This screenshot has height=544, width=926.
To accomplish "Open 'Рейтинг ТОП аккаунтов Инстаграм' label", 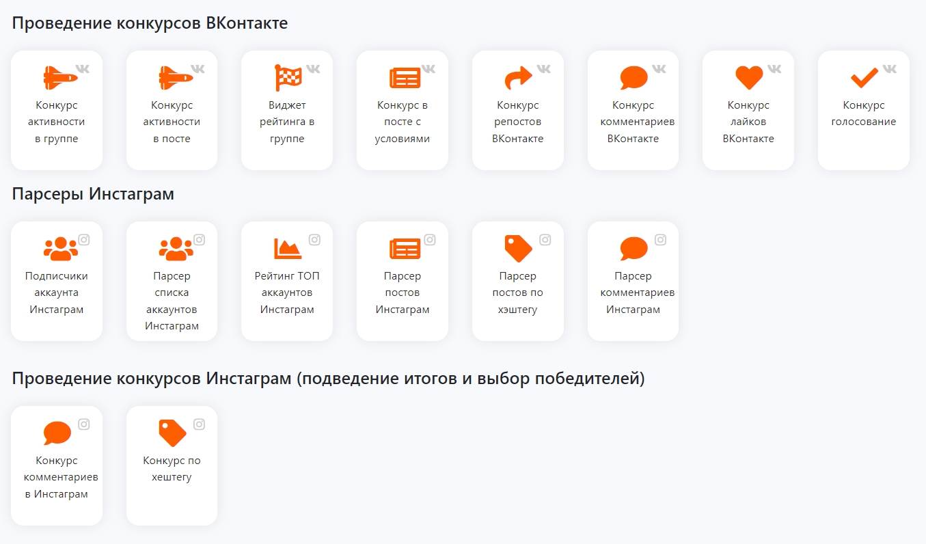I will [287, 293].
